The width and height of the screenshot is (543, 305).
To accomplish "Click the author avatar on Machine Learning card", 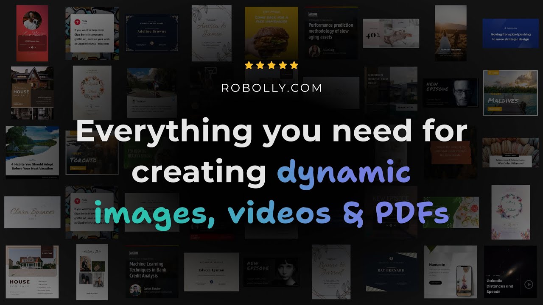I will [135, 290].
